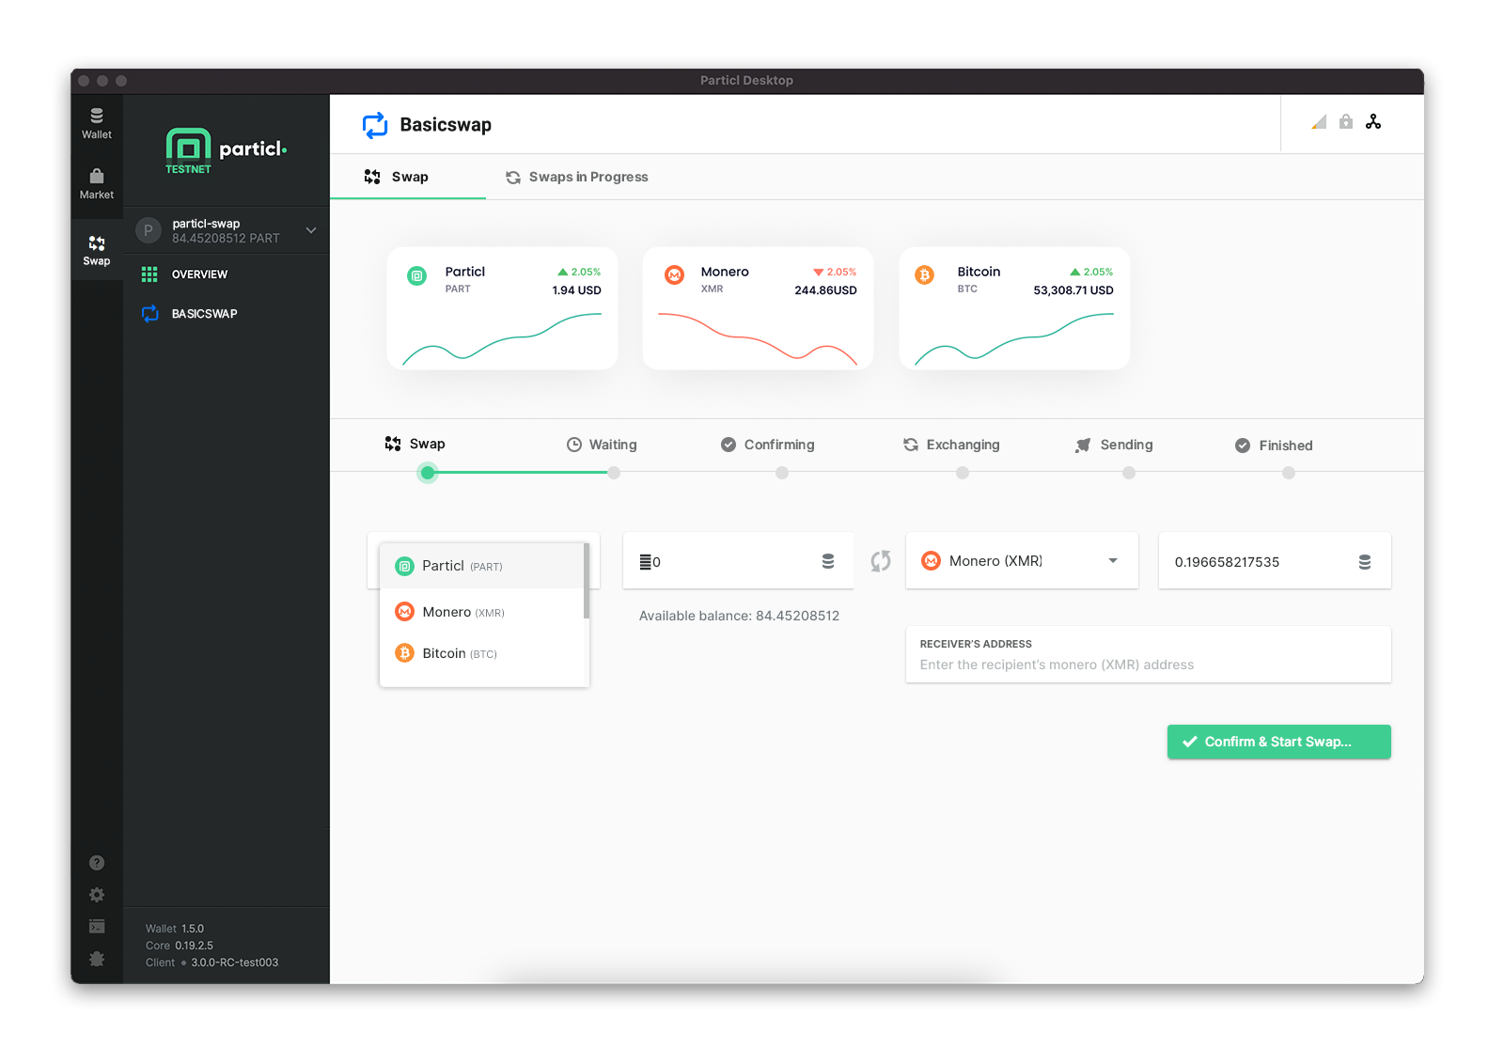The width and height of the screenshot is (1504, 1064).
Task: Open the help question mark icon
Action: point(97,863)
